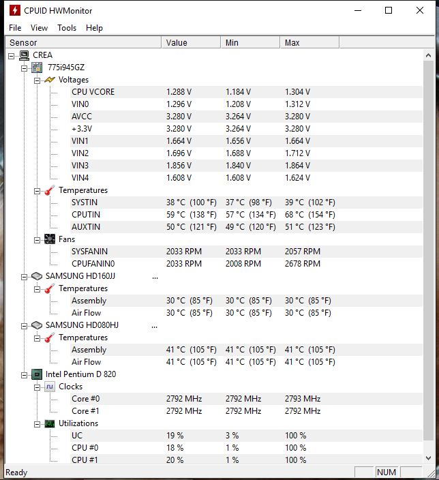Select the VIN4 voltage row

(247, 178)
